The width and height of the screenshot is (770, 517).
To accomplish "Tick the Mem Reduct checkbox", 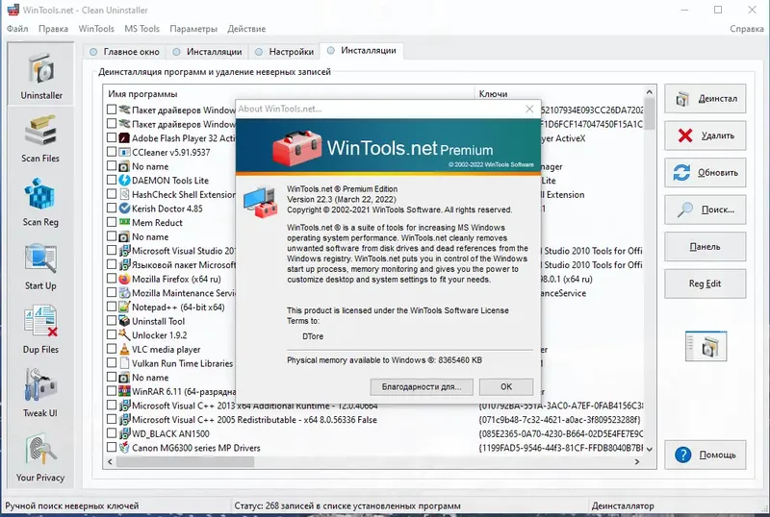I will click(x=112, y=222).
